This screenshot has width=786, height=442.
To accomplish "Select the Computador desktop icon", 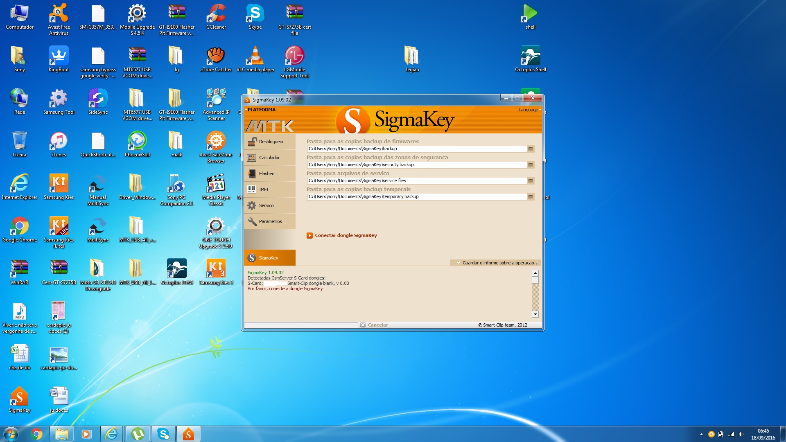I will click(19, 17).
